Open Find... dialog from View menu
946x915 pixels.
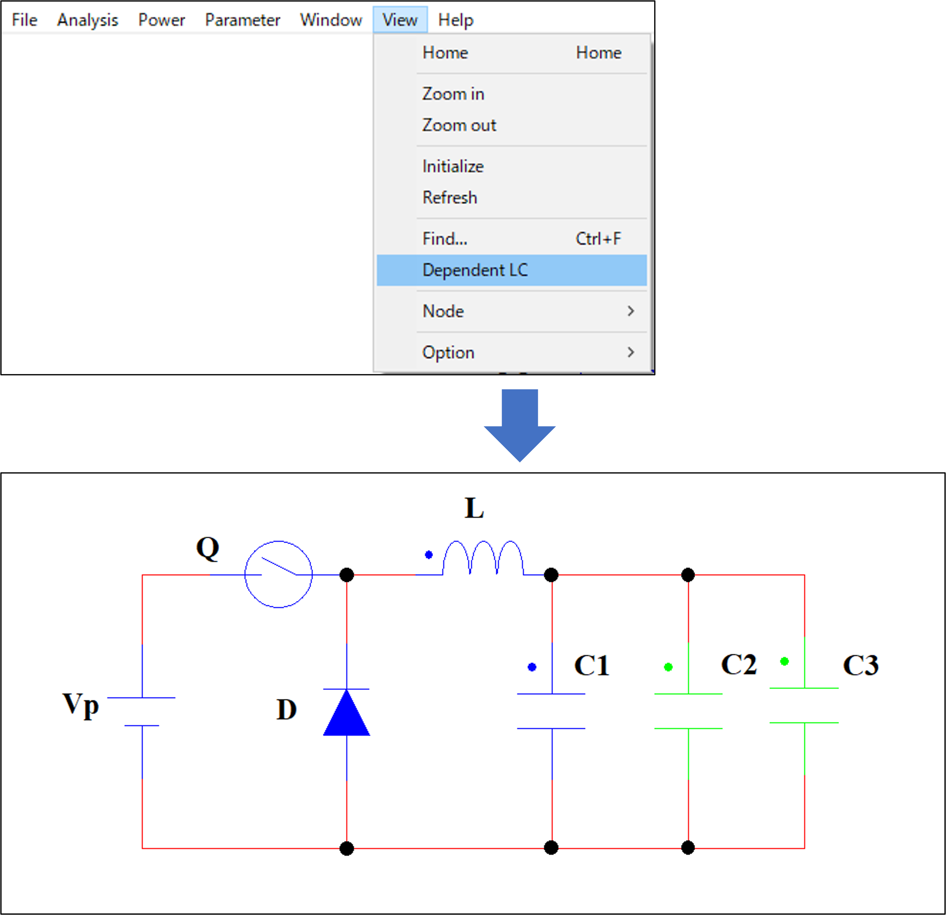(x=511, y=238)
